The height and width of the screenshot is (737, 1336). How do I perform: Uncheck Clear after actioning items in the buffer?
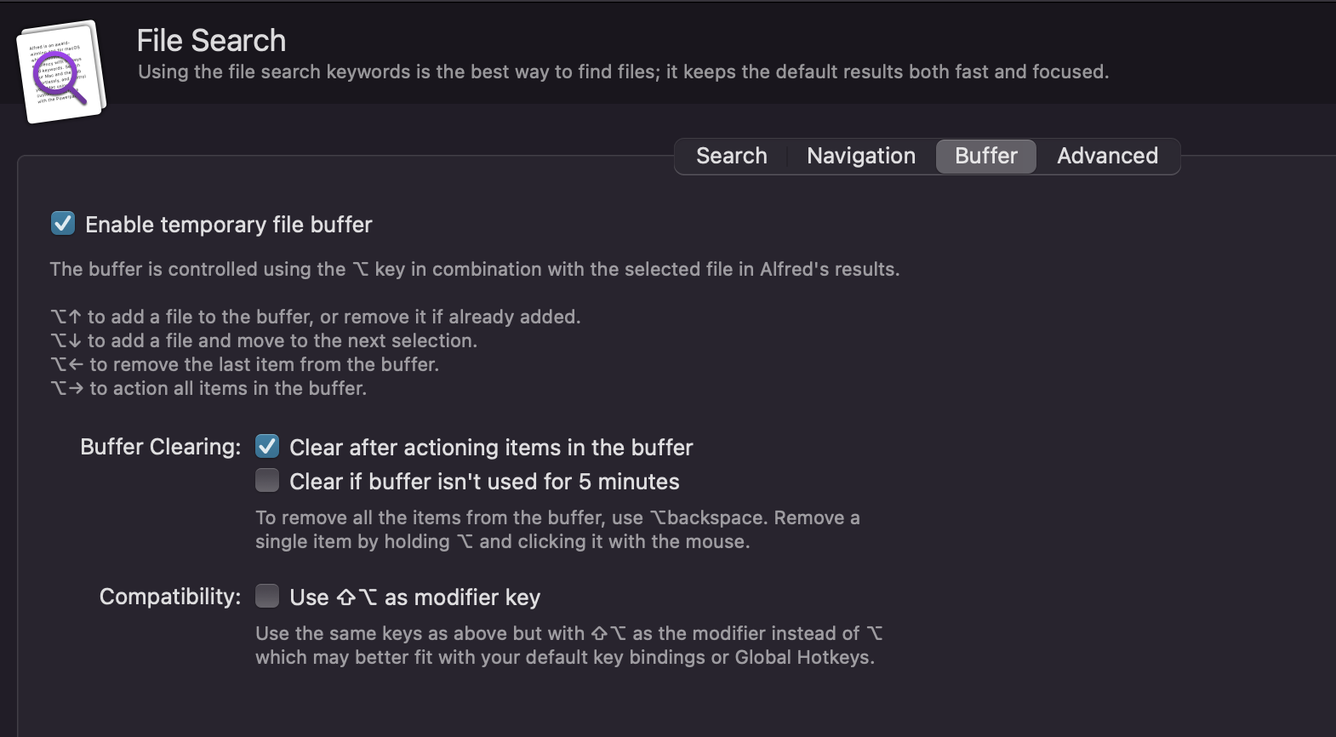[x=266, y=446]
